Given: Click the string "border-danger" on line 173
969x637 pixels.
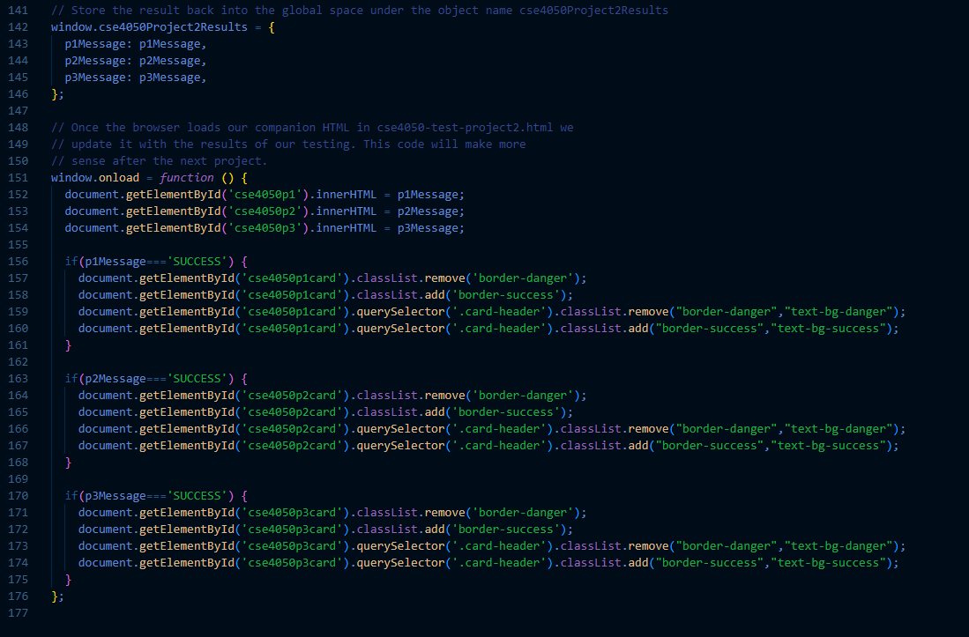Looking at the screenshot, I should click(727, 546).
